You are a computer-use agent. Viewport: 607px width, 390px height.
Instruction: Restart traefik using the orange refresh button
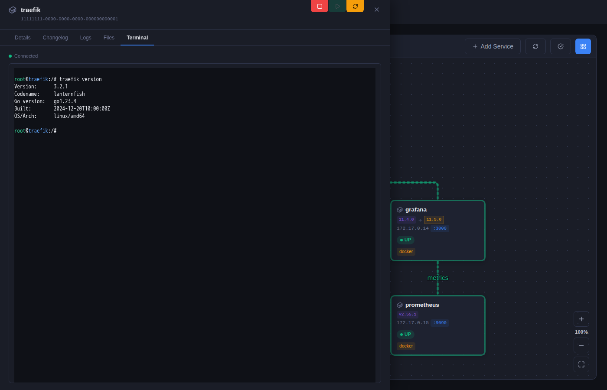(x=355, y=6)
